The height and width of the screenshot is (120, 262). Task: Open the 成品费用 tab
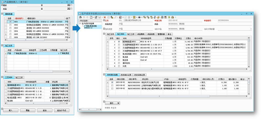[x=141, y=34]
